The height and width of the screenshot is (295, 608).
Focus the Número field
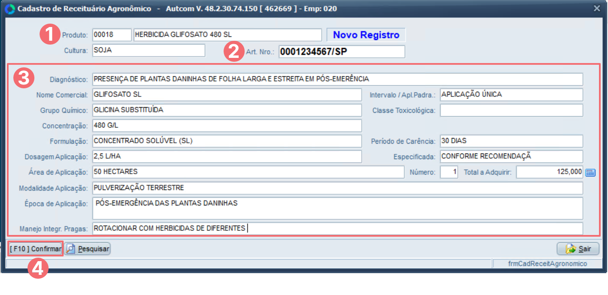pos(449,172)
